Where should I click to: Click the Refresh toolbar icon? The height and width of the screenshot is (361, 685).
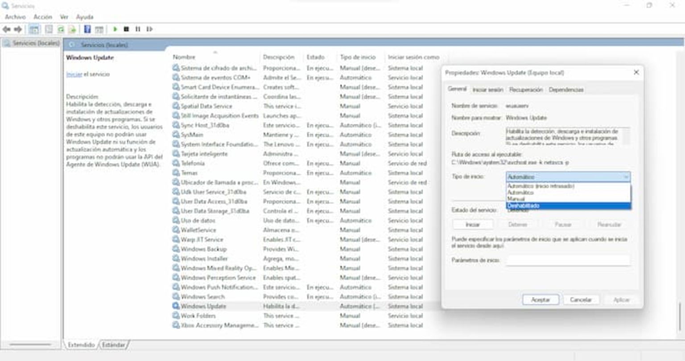(x=61, y=29)
